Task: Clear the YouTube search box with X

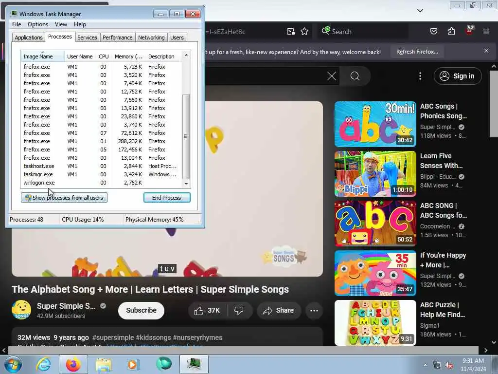Action: tap(332, 76)
